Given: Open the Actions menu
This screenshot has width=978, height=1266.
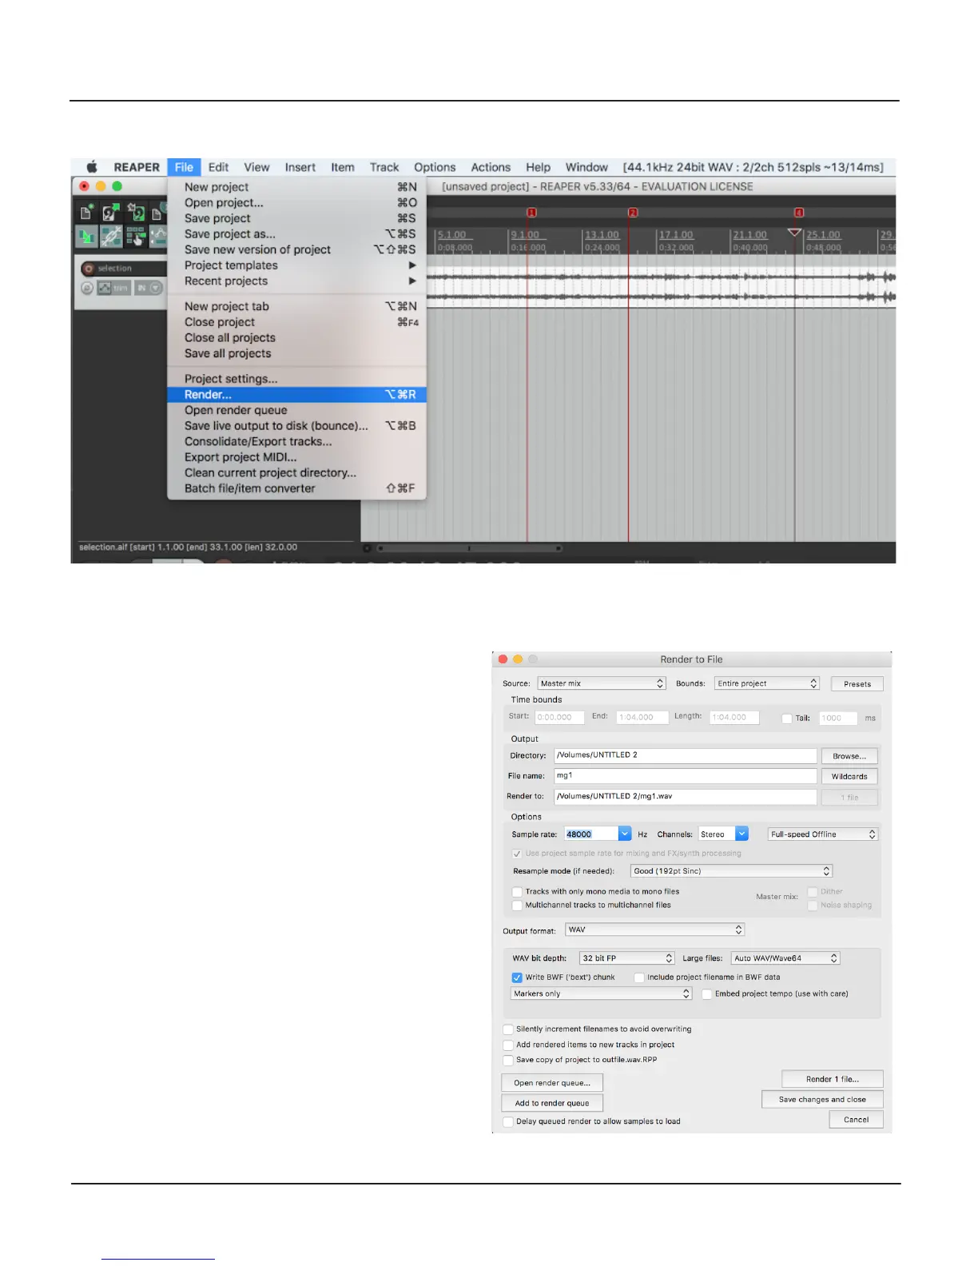Looking at the screenshot, I should [x=491, y=167].
